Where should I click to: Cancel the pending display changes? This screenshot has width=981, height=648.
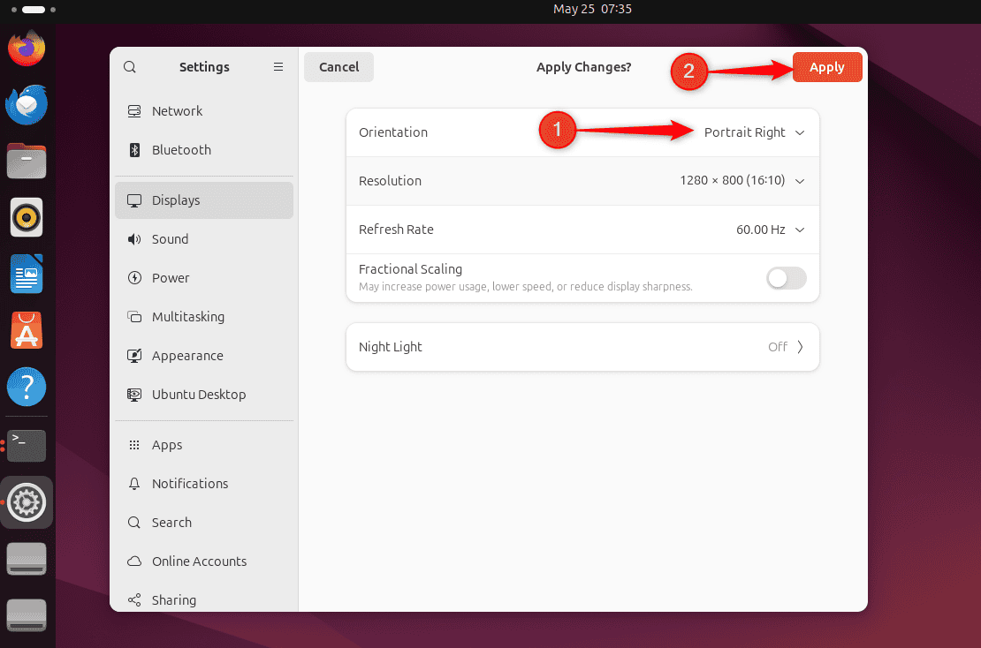point(338,66)
